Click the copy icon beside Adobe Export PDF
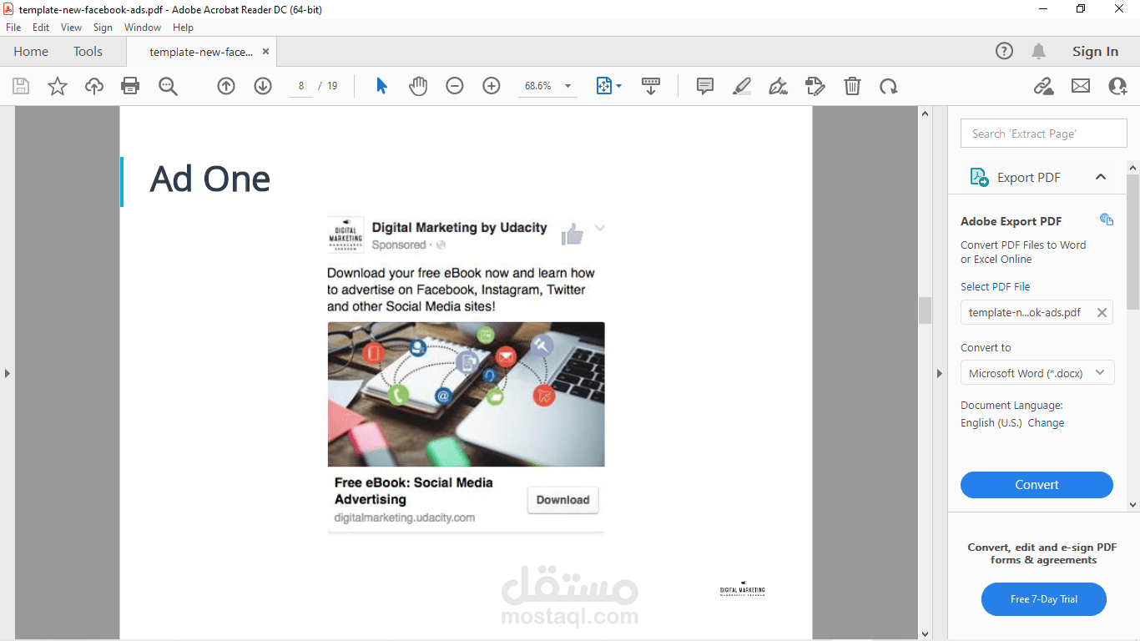The width and height of the screenshot is (1140, 641). pos(1107,220)
